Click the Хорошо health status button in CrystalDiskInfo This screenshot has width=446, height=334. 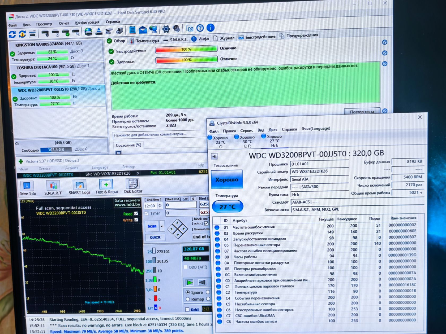(227, 179)
